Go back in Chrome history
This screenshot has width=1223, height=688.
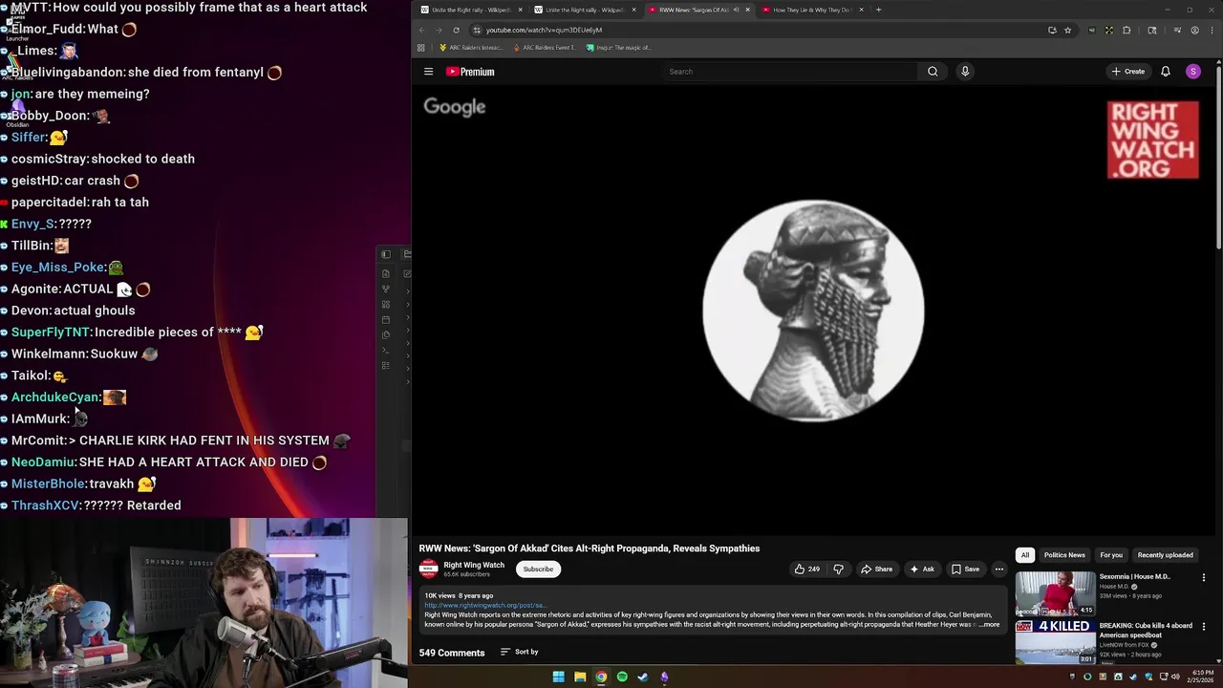coord(421,30)
